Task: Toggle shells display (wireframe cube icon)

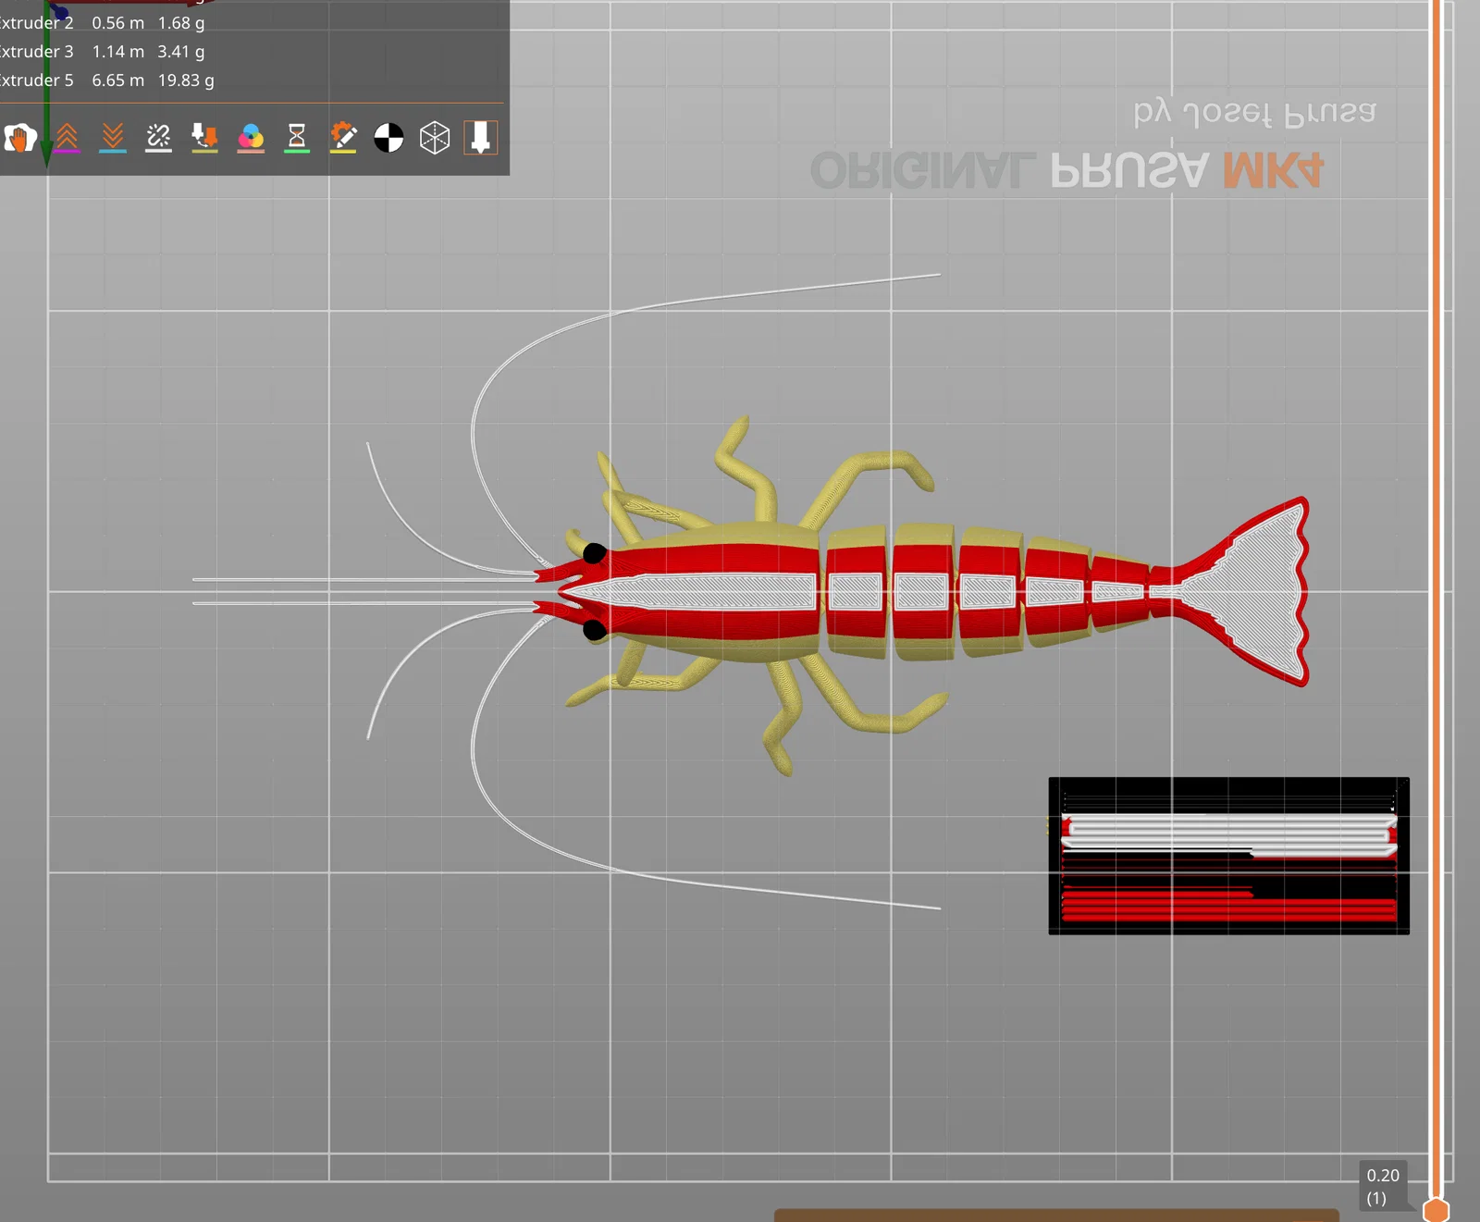Action: [435, 138]
